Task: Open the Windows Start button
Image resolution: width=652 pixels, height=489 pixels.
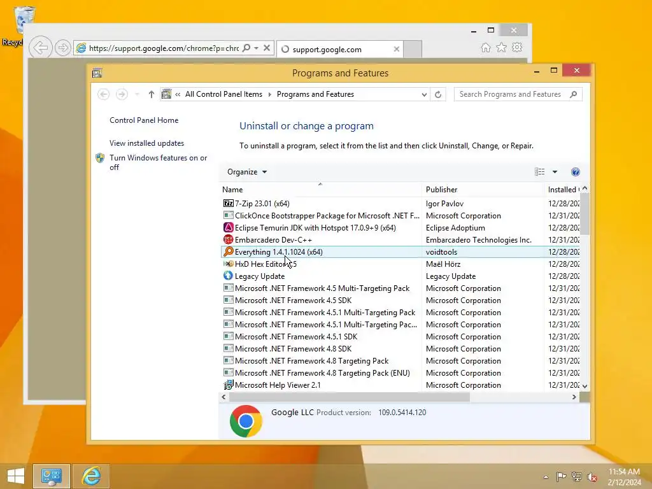Action: [x=16, y=476]
